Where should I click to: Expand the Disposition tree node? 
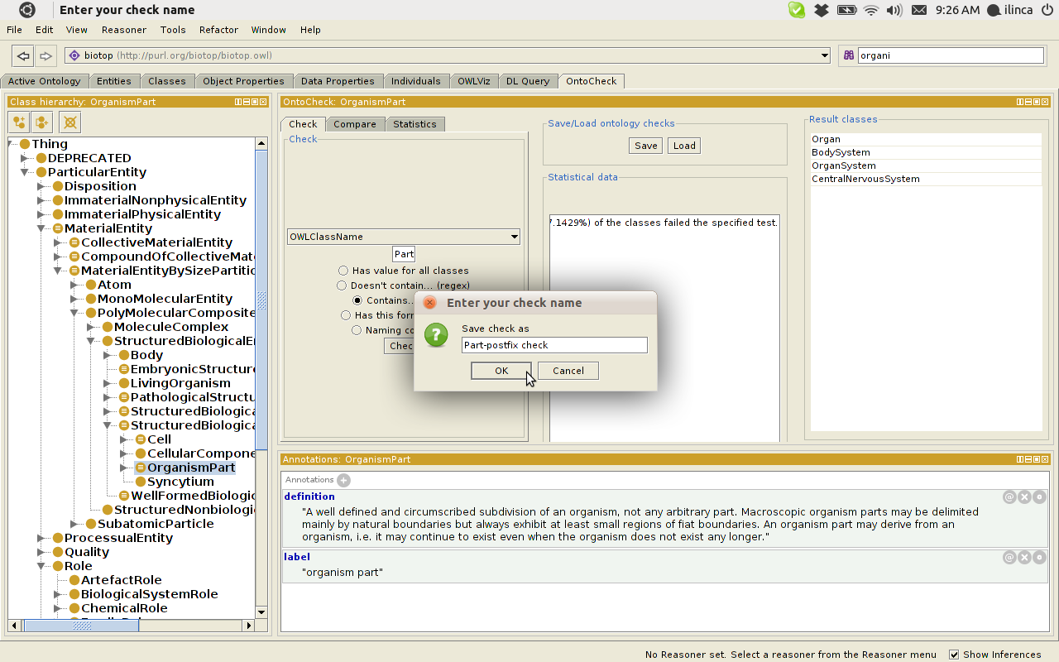point(41,186)
